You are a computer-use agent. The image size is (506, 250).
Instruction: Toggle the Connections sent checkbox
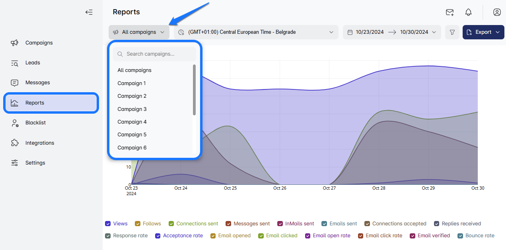[x=171, y=224]
